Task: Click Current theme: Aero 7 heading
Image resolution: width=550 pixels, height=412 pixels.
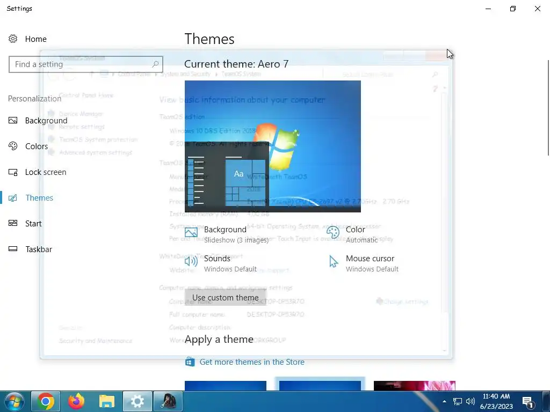Action: point(236,64)
